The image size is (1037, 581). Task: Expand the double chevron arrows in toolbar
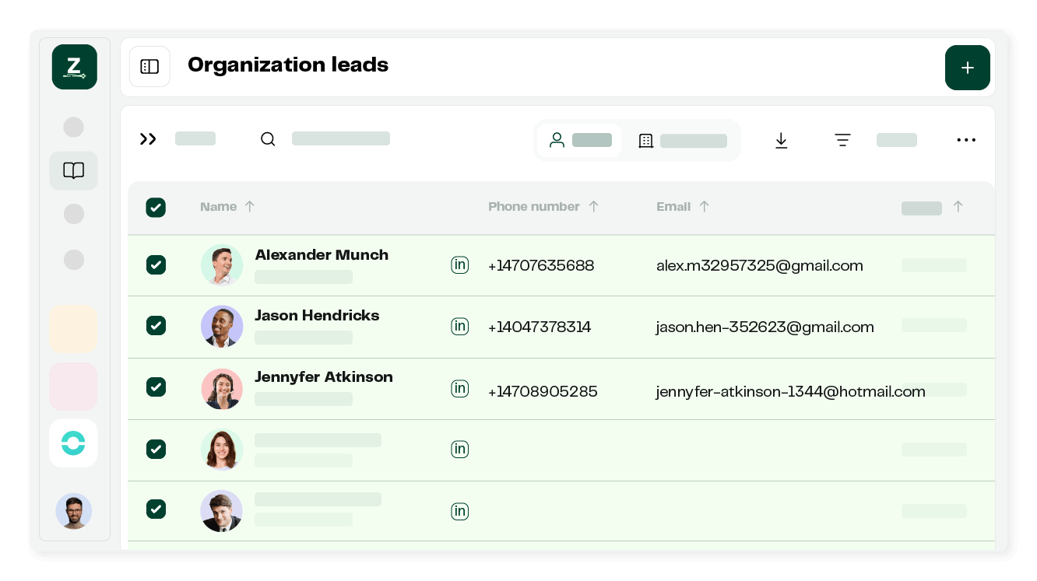coord(148,139)
